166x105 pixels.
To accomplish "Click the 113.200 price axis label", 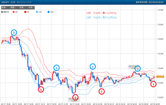I will [160, 54].
